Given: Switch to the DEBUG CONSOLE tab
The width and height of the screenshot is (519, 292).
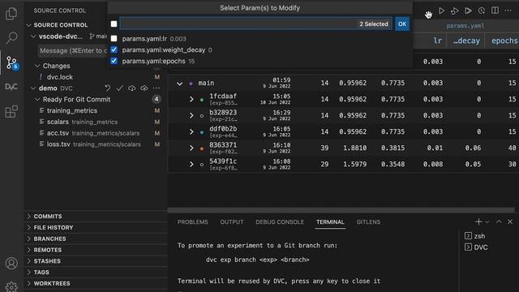Looking at the screenshot, I should click(x=280, y=221).
